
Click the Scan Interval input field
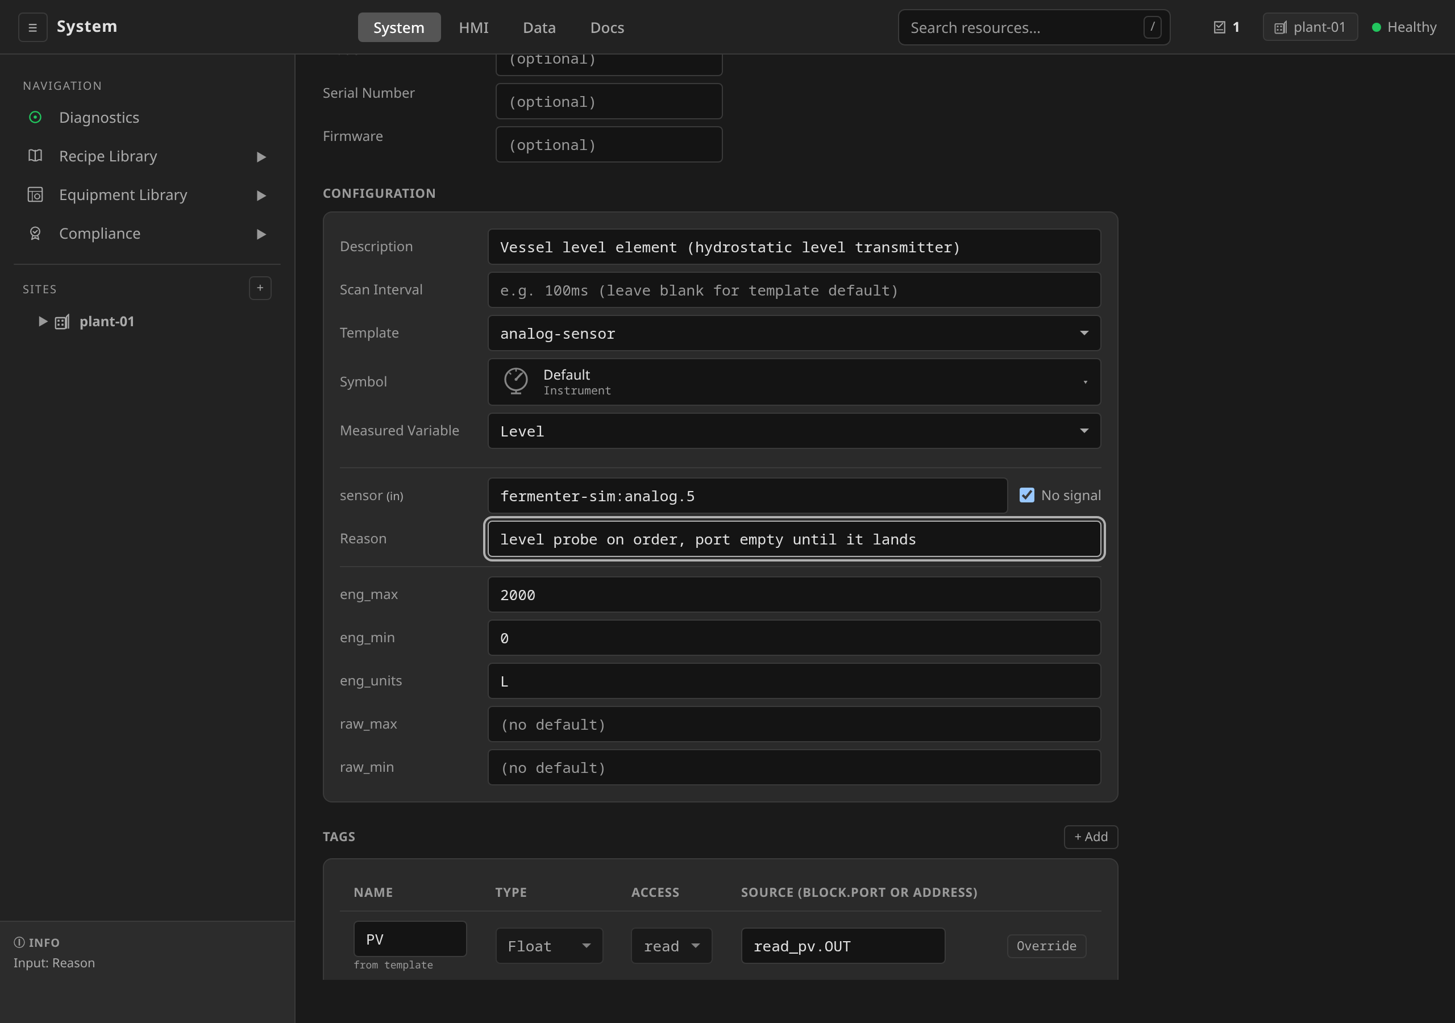click(794, 290)
